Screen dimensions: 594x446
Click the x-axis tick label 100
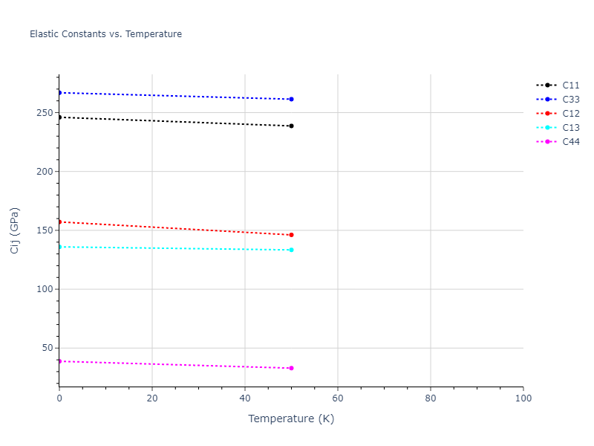pyautogui.click(x=523, y=399)
